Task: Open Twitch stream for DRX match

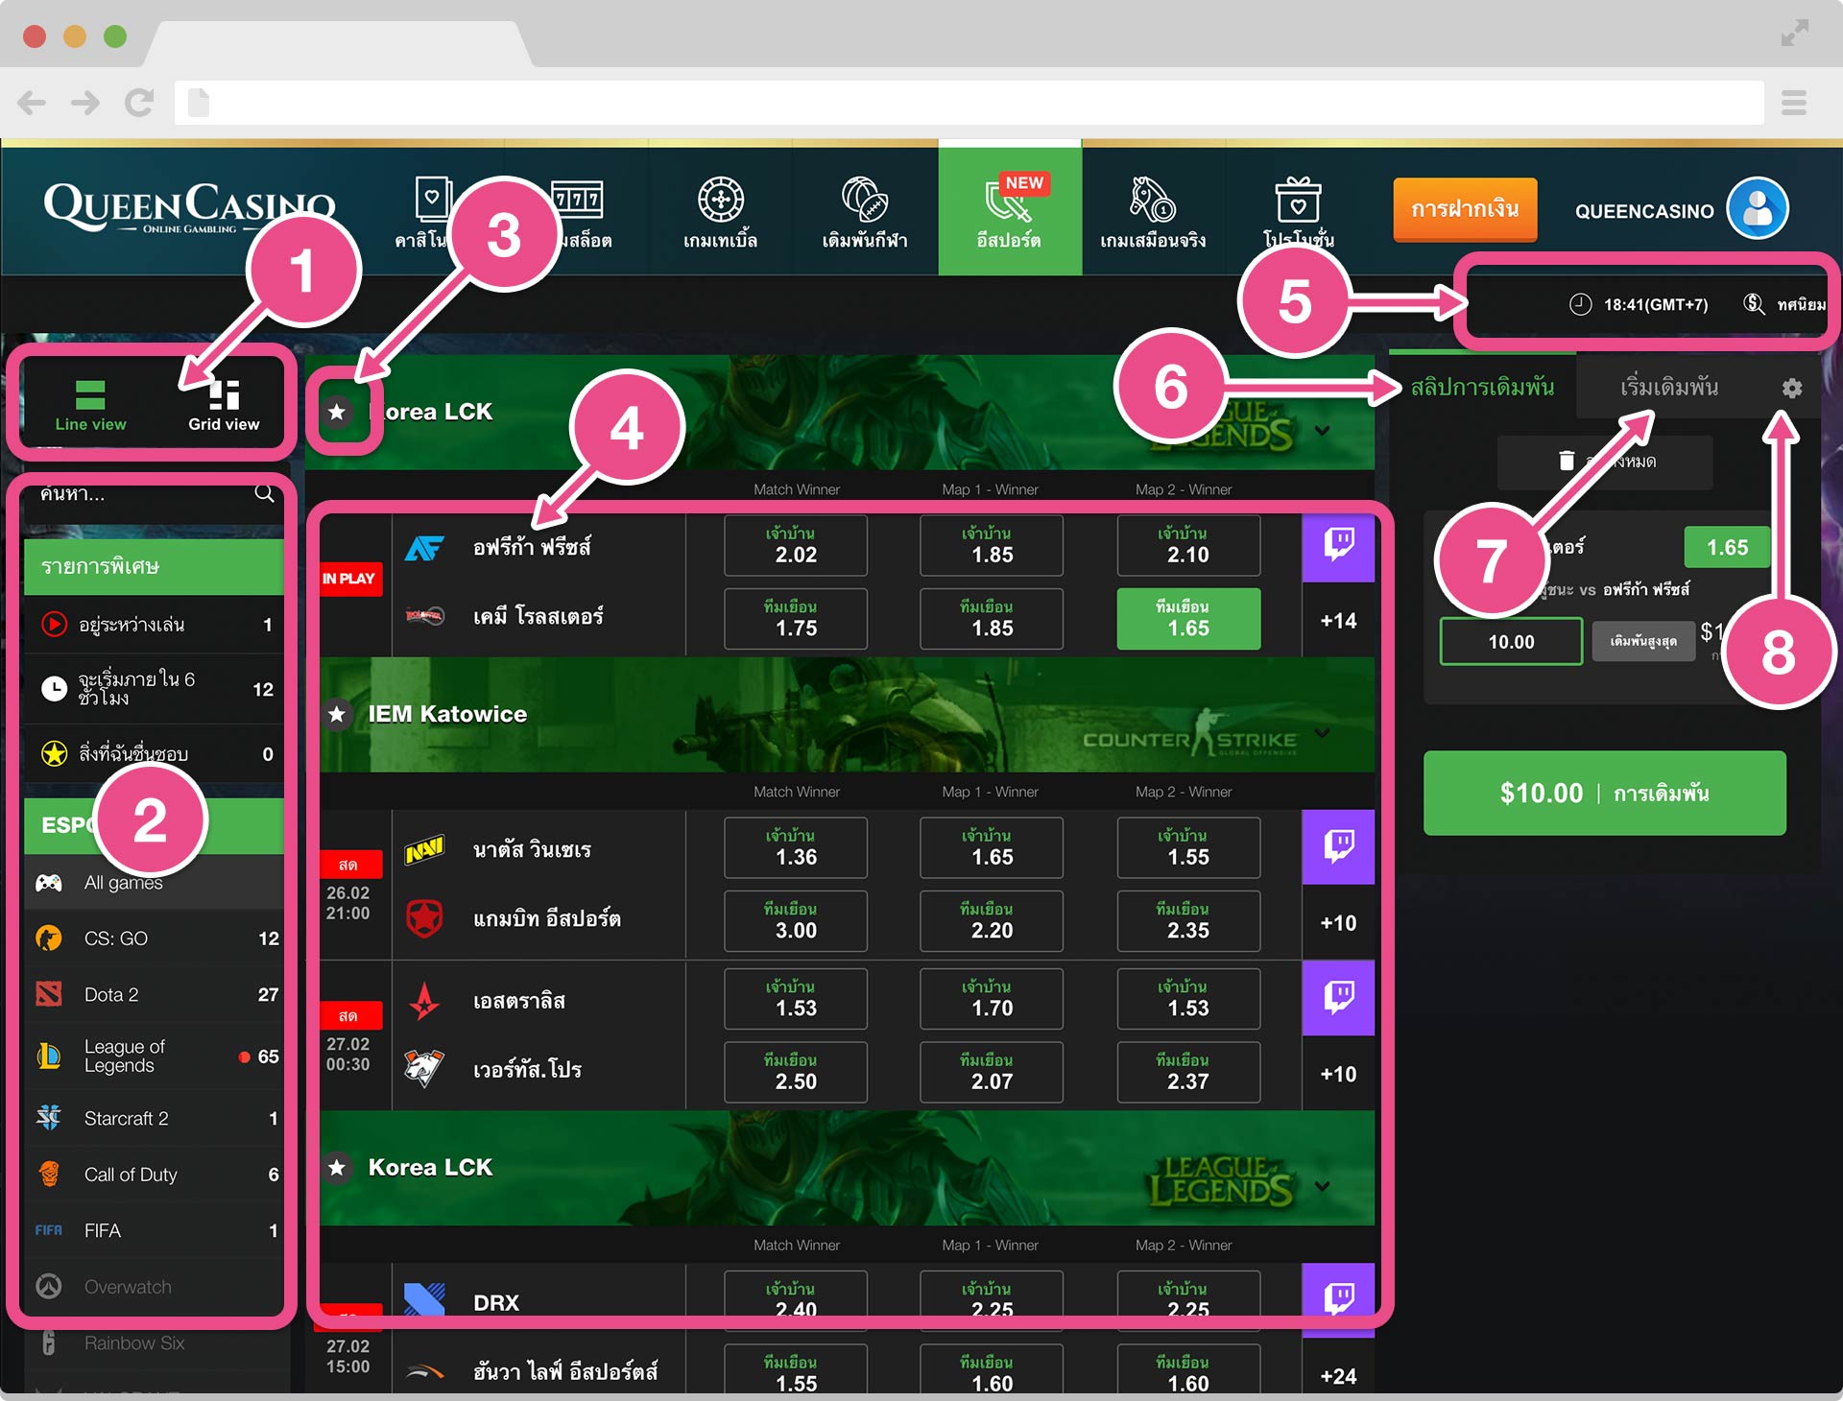Action: [x=1338, y=1298]
